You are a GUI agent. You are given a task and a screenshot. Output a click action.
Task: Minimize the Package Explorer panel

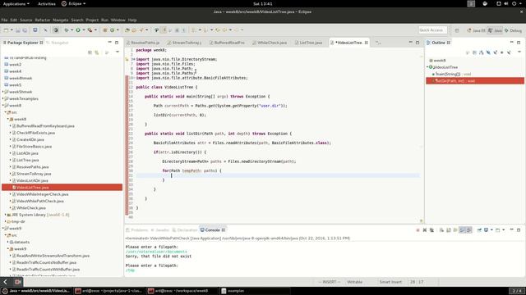point(109,43)
